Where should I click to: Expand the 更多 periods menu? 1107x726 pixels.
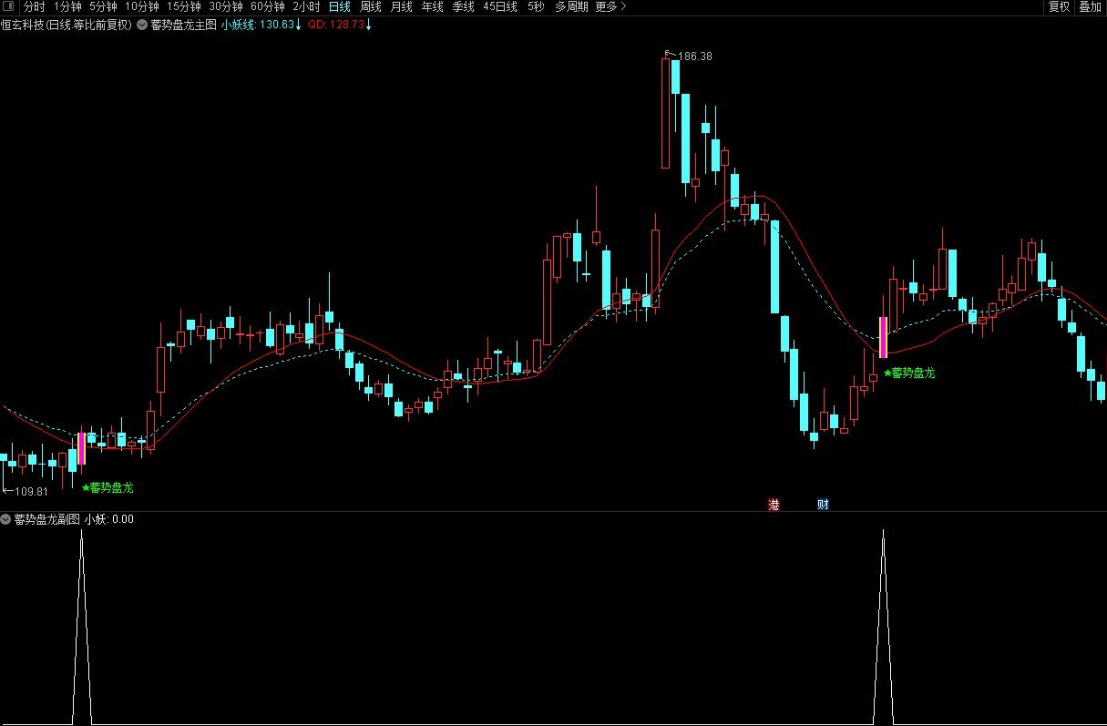point(610,6)
